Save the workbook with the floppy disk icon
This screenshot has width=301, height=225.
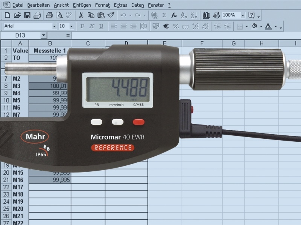click(x=27, y=15)
